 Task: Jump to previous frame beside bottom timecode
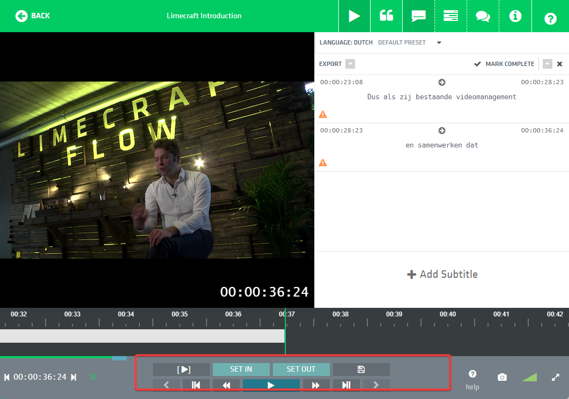coord(6,377)
